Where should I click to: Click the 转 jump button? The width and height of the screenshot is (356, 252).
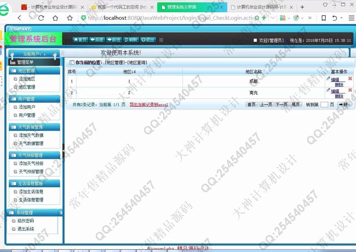pyautogui.click(x=343, y=104)
